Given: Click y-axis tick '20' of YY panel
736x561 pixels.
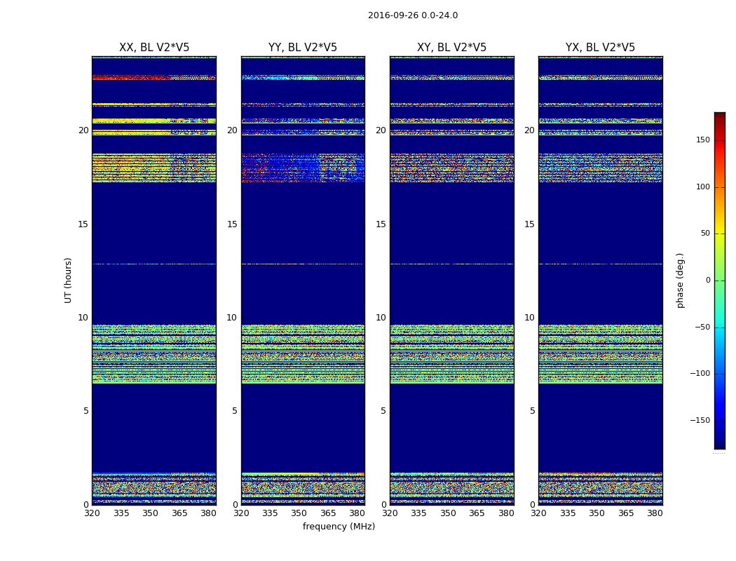Looking at the screenshot, I should [232, 130].
